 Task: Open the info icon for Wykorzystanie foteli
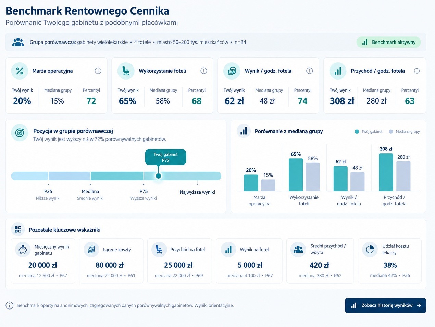click(x=204, y=71)
